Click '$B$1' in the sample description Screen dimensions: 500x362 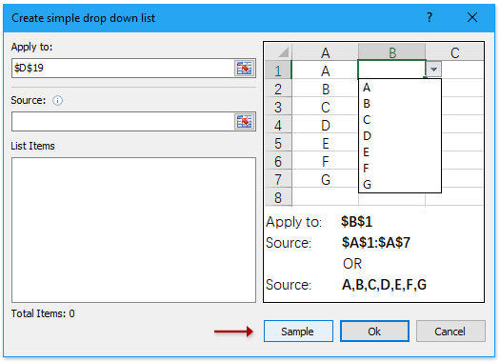(x=356, y=222)
